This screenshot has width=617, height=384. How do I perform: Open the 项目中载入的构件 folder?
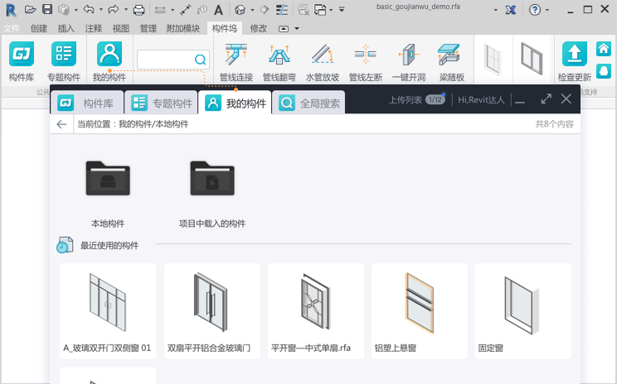point(212,194)
